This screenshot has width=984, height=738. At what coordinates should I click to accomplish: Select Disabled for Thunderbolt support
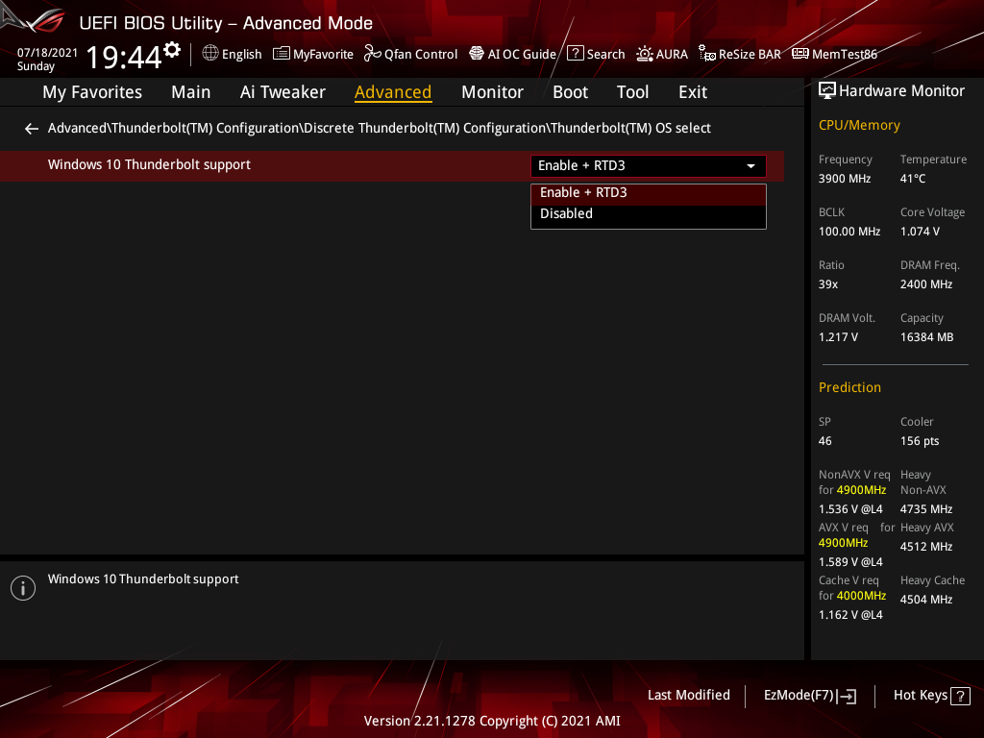(x=566, y=213)
